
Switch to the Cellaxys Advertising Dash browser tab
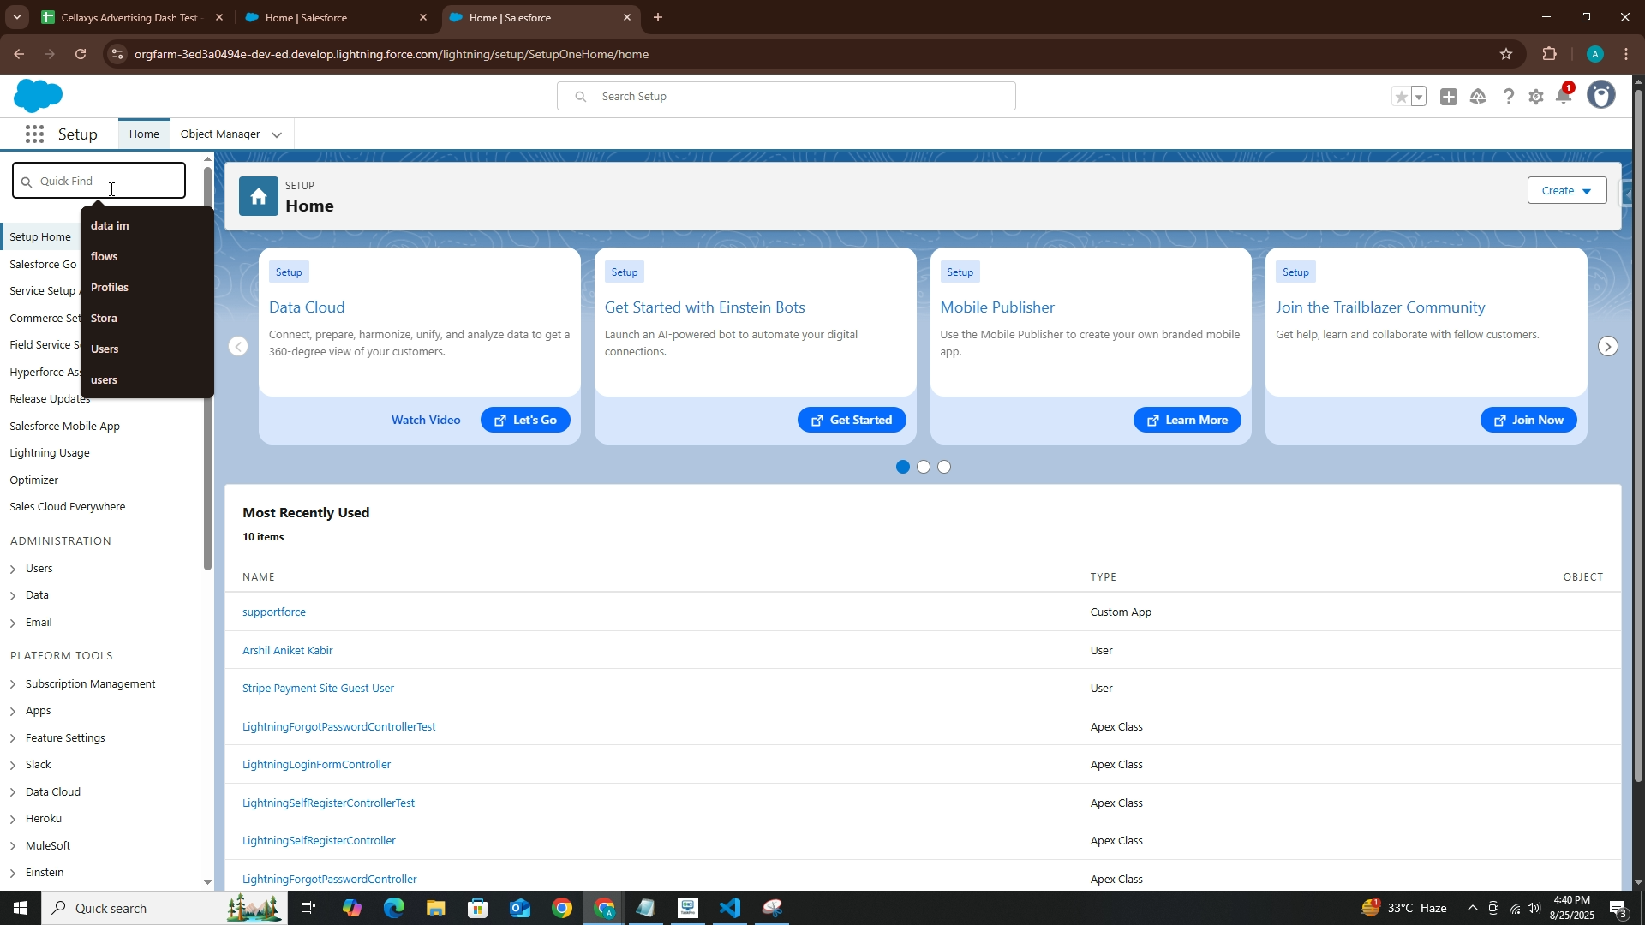[x=129, y=17]
